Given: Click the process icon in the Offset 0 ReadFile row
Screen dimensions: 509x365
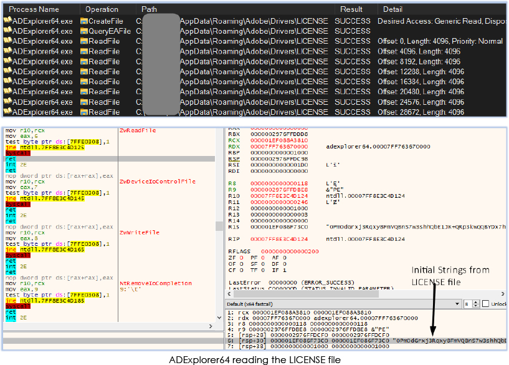Looking at the screenshot, I should point(8,41).
